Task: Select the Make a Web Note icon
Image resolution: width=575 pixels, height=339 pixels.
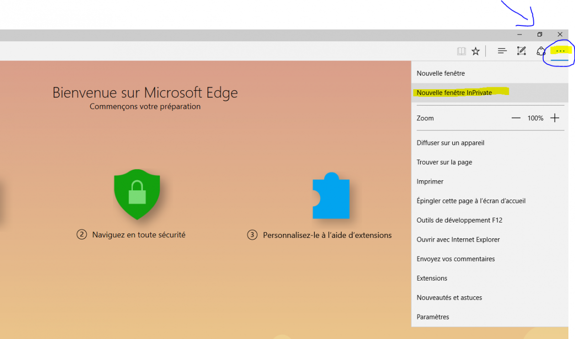Action: [x=521, y=51]
